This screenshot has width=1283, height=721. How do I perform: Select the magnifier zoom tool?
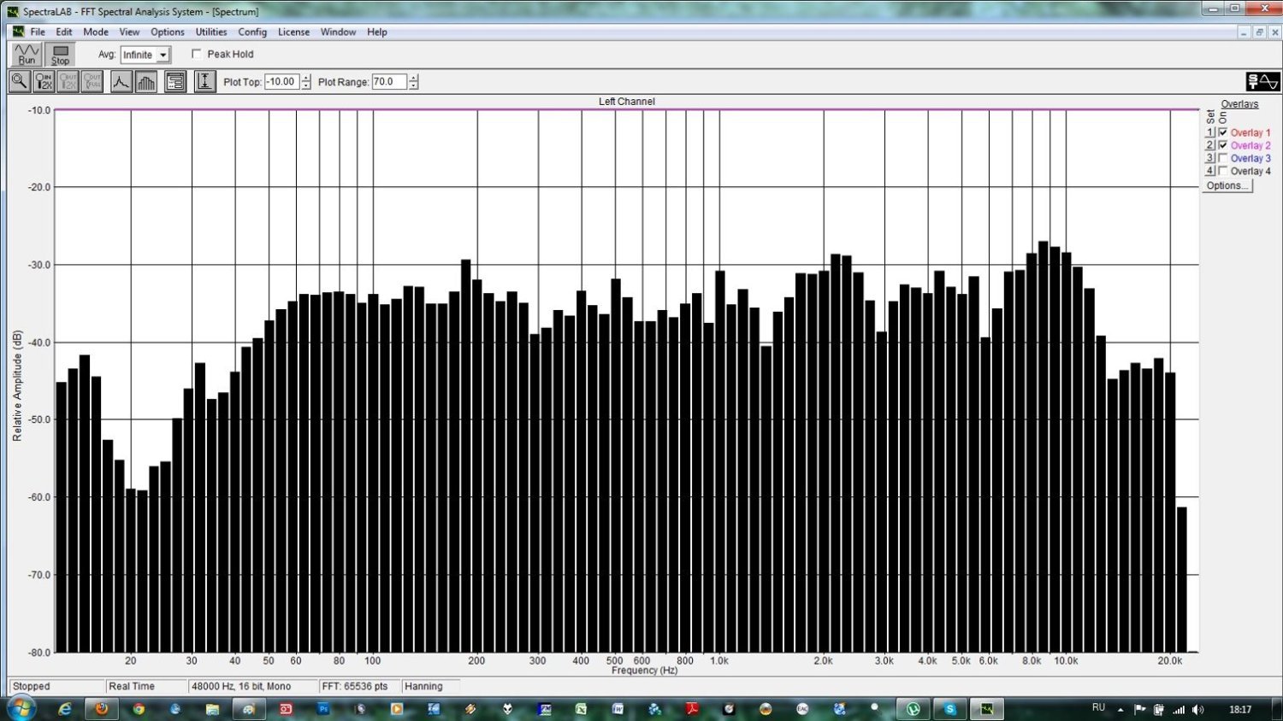click(20, 82)
